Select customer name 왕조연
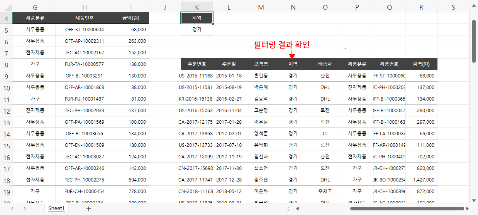Screen dimensions: 478x215 261,180
